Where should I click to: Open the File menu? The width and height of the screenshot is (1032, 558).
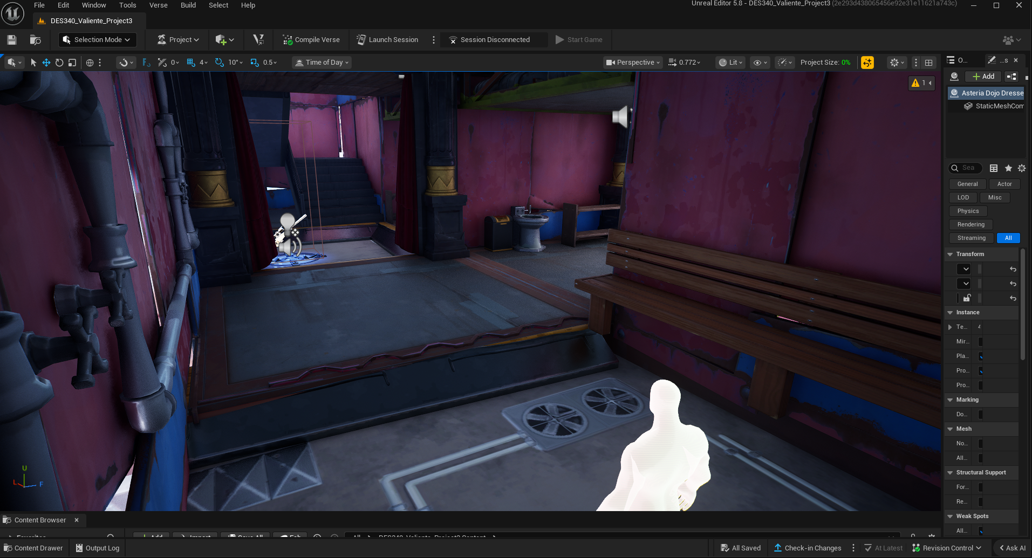pos(39,5)
